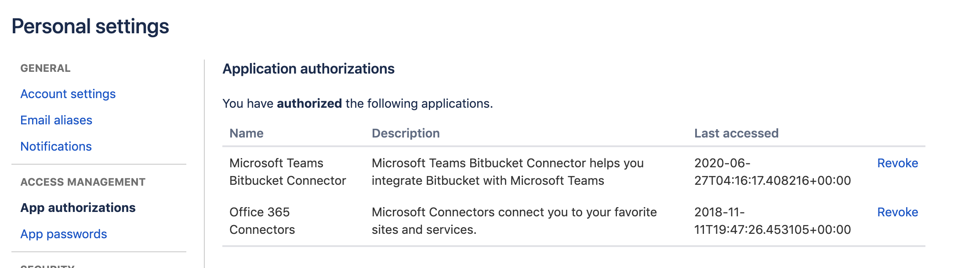
Task: Open the App passwords page
Action: 64,234
